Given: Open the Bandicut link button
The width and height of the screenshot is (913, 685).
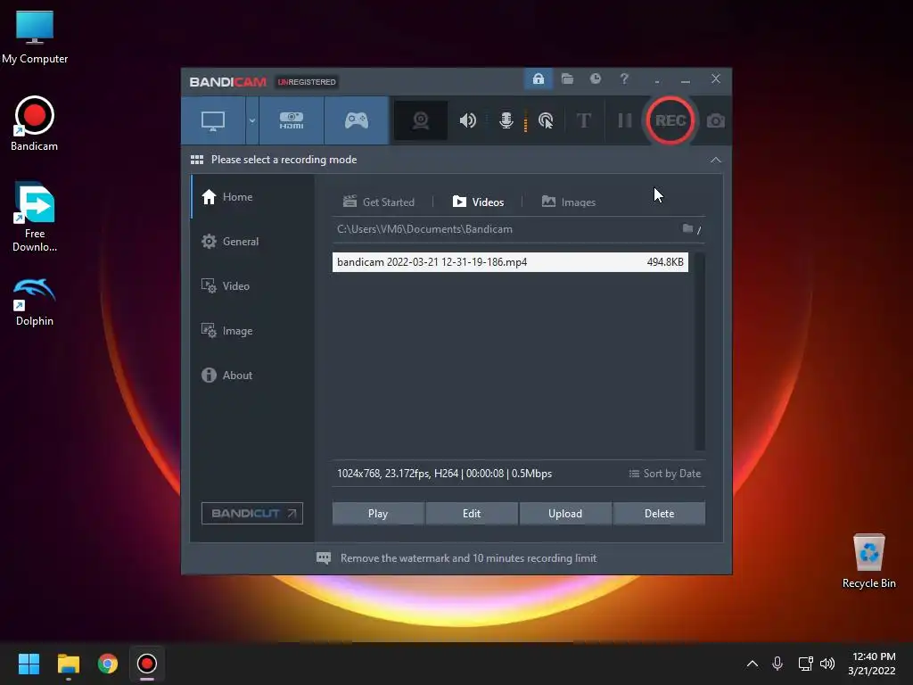Looking at the screenshot, I should tap(252, 513).
